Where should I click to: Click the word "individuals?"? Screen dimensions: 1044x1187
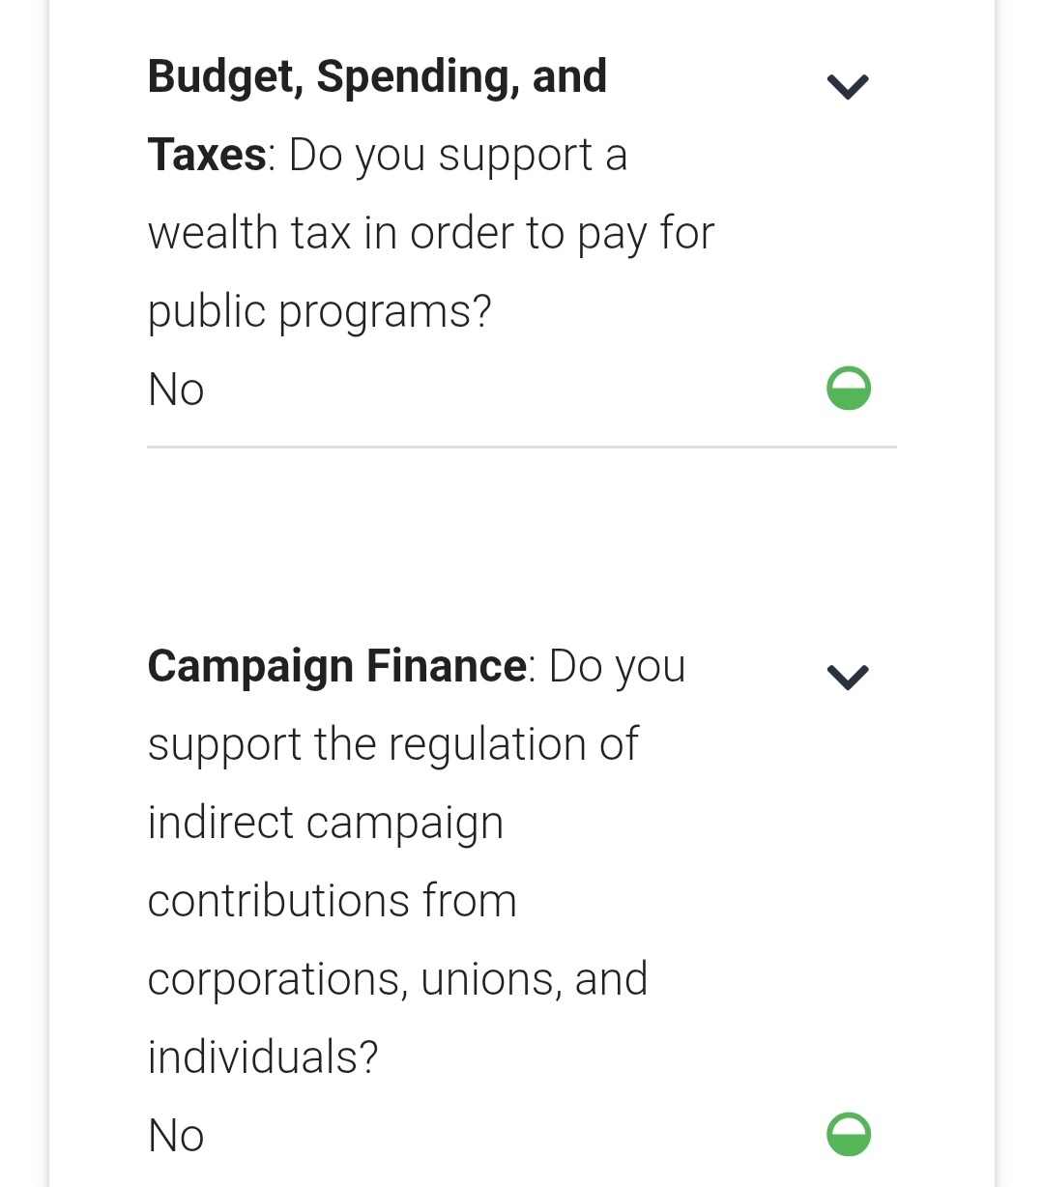tap(262, 1057)
